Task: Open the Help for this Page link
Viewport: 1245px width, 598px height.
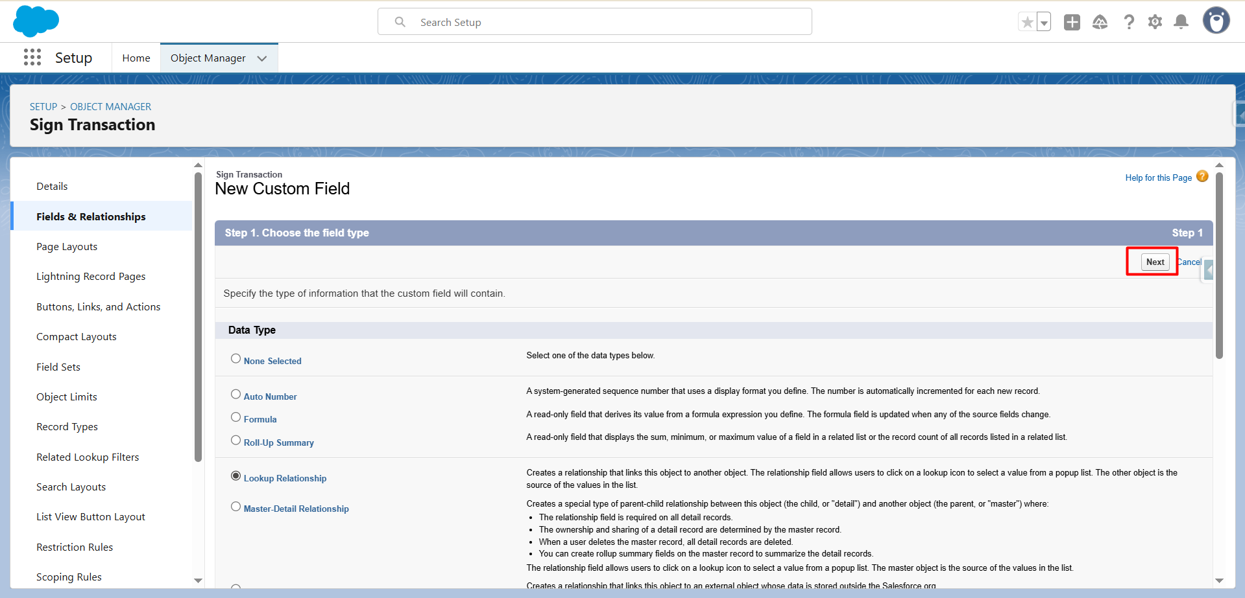Action: tap(1158, 178)
